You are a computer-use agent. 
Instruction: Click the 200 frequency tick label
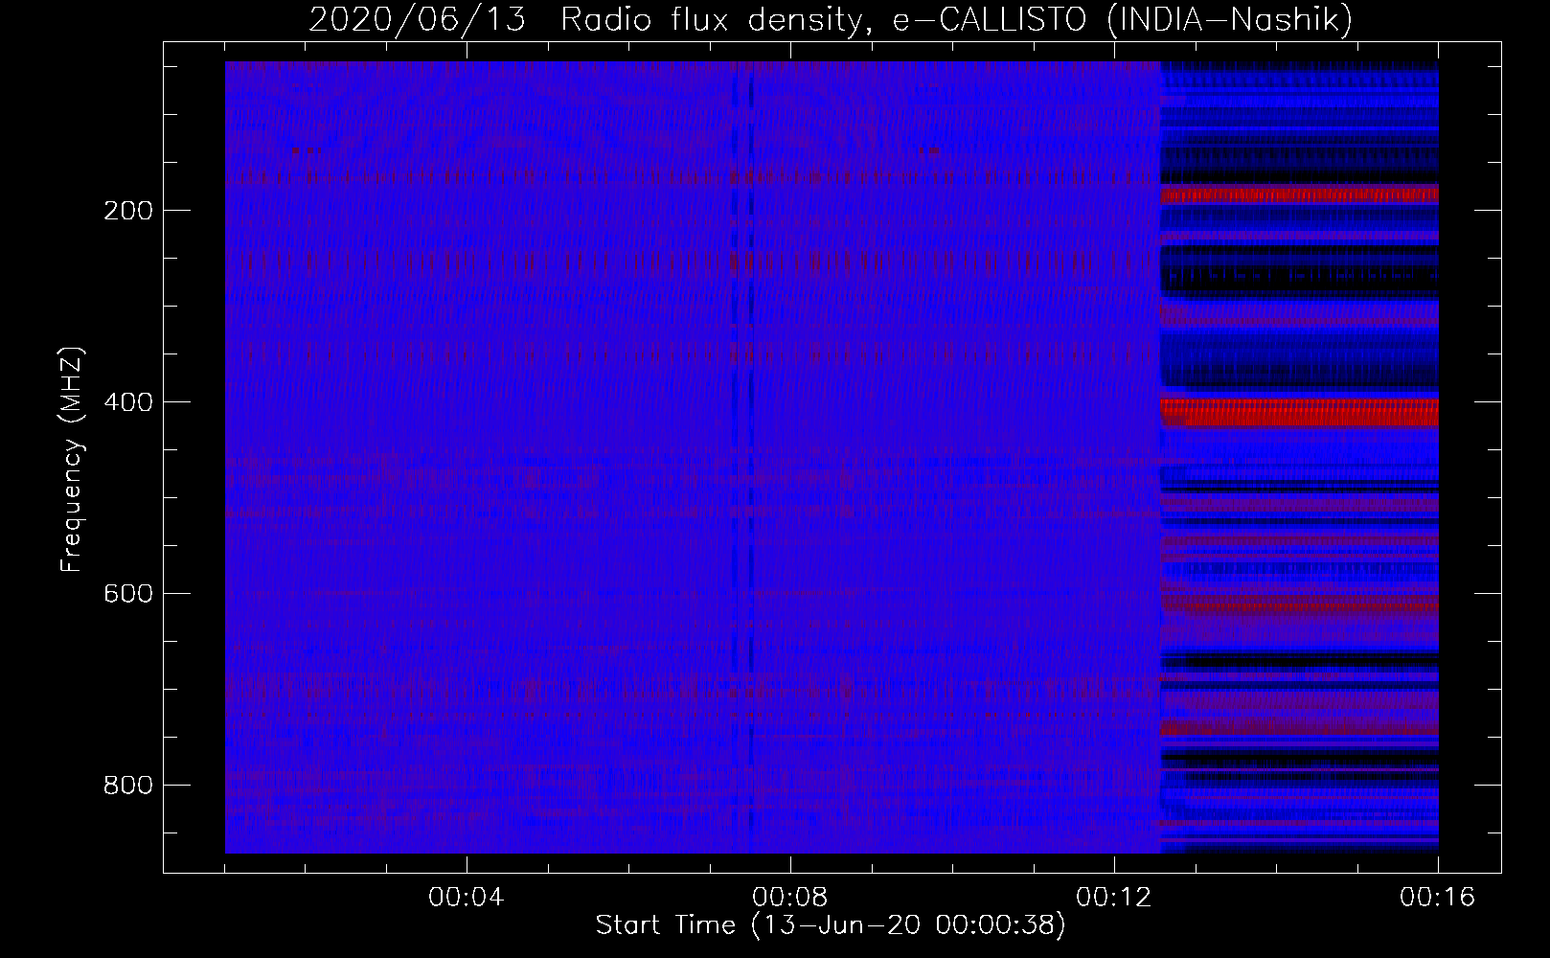click(x=128, y=211)
